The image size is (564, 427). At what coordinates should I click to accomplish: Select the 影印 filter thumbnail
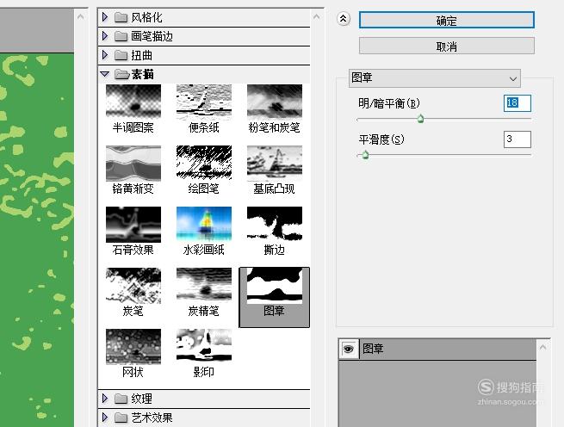[203, 346]
